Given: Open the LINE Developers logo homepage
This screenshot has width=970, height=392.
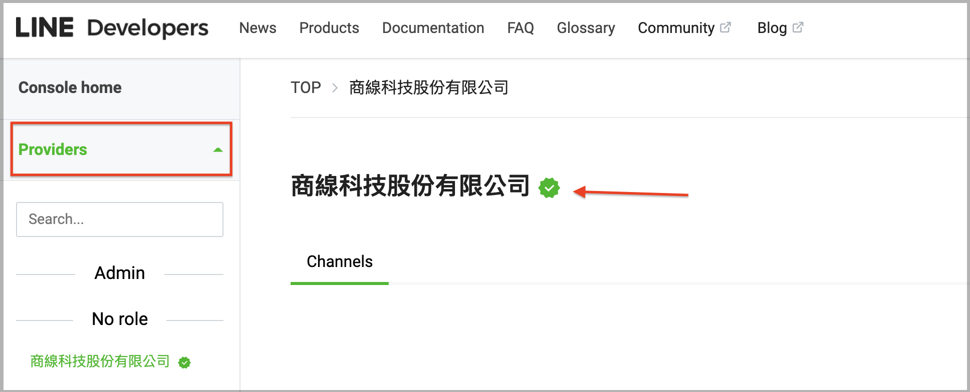Looking at the screenshot, I should [112, 28].
